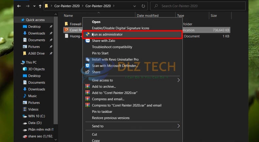Click the Microsoft Defender shield icon
Image resolution: width=259 pixels, height=142 pixels.
tap(87, 66)
